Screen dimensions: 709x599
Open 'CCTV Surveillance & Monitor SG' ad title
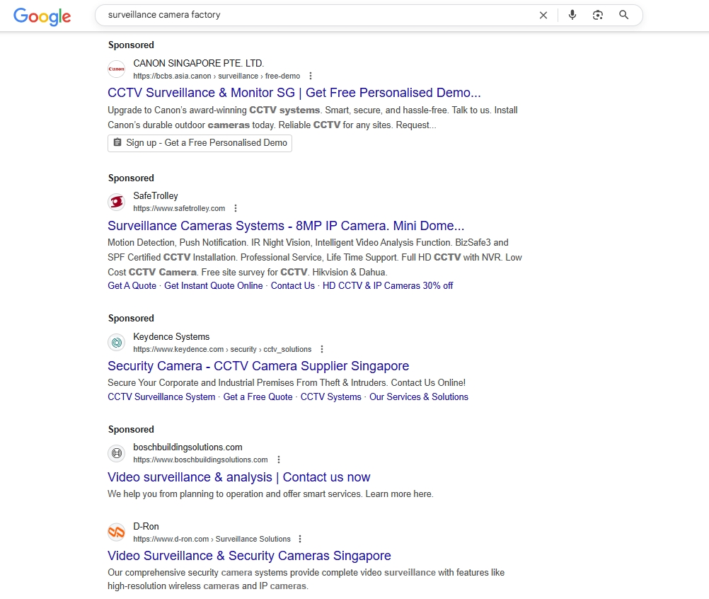click(294, 93)
